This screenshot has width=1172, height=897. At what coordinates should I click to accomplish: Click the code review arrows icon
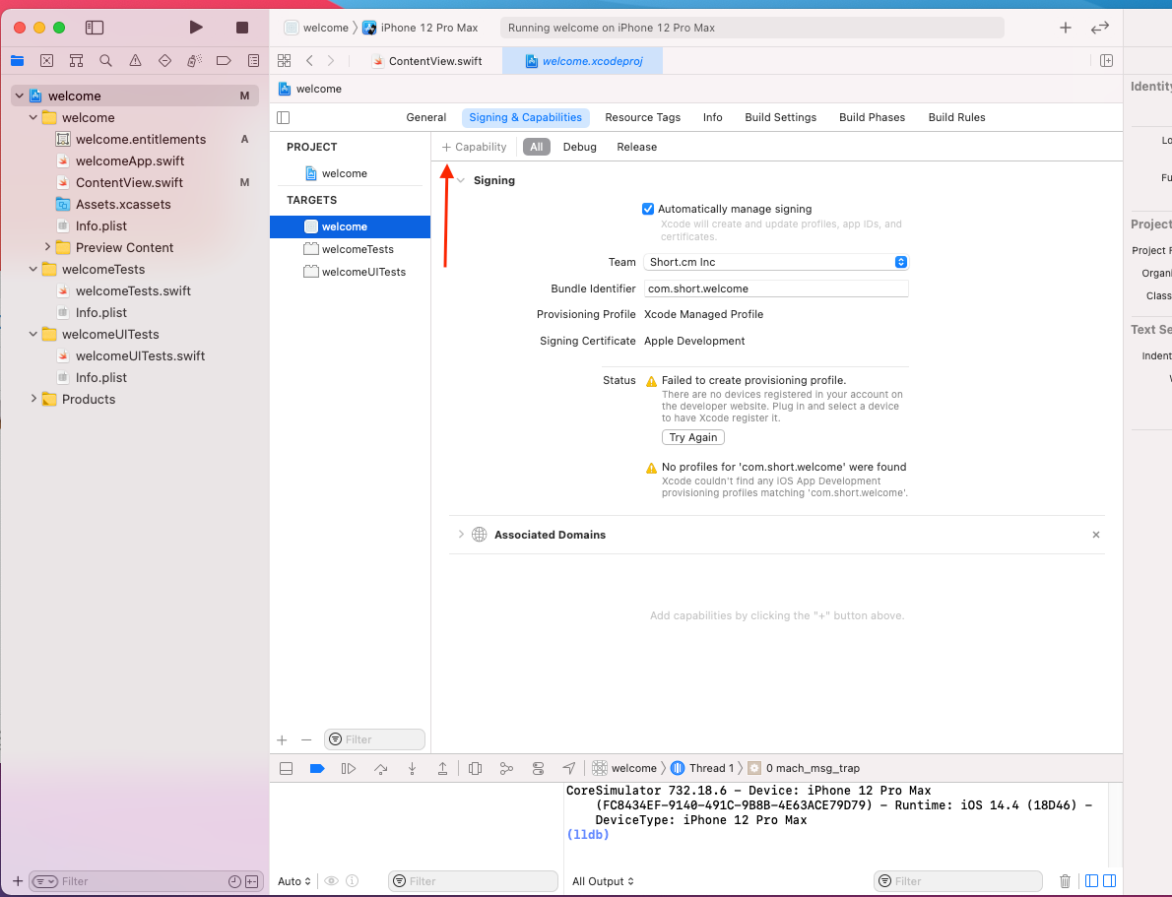point(1099,28)
